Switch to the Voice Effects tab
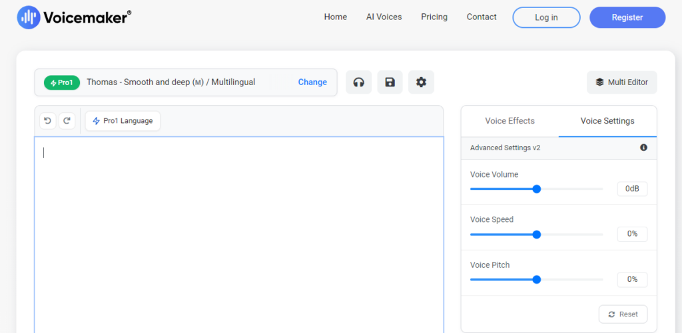Image resolution: width=682 pixels, height=333 pixels. pyautogui.click(x=510, y=121)
